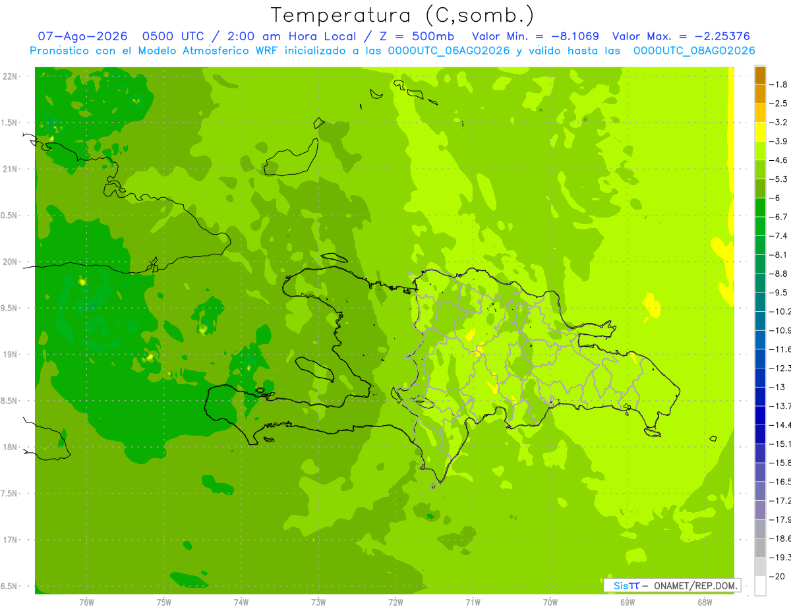Click the "-8.1" color bar label

click(780, 254)
